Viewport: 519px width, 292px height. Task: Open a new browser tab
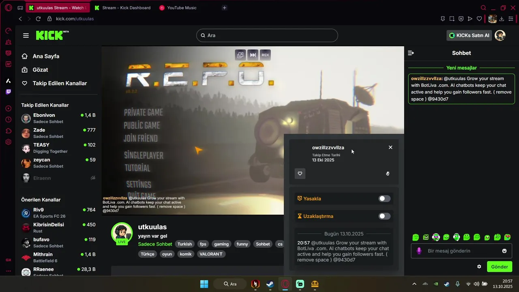[x=225, y=8]
